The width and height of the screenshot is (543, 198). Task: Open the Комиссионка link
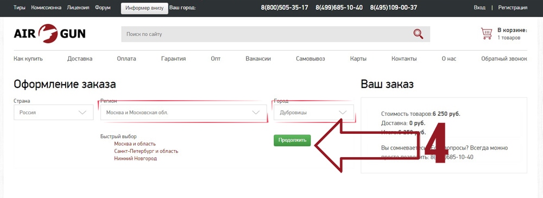(46, 8)
